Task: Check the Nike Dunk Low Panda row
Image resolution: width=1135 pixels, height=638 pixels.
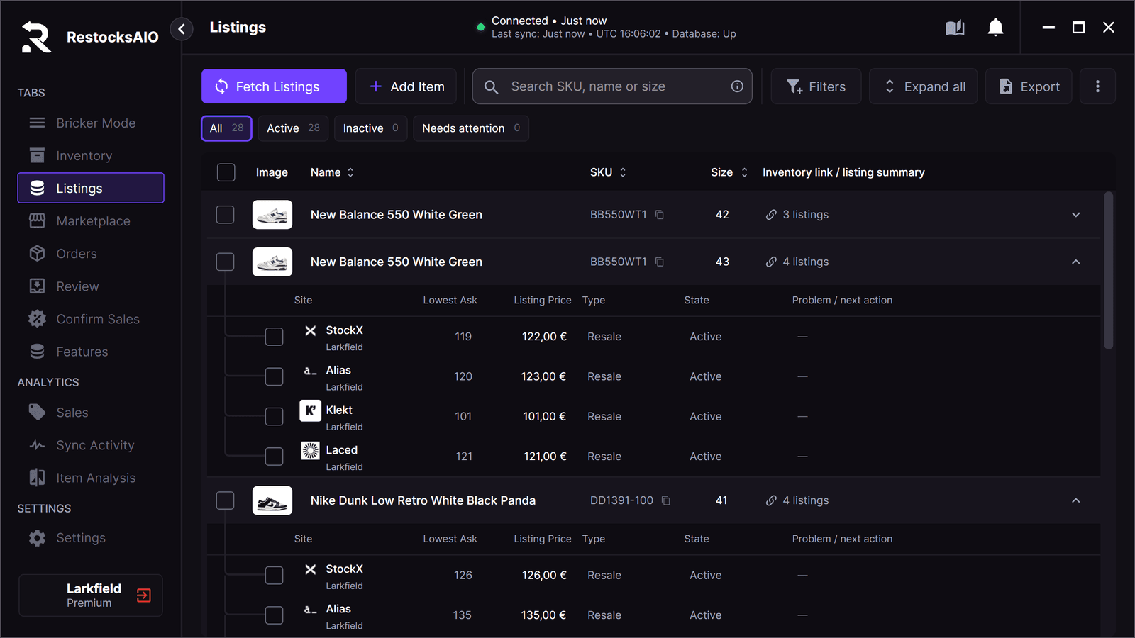Action: tap(225, 500)
